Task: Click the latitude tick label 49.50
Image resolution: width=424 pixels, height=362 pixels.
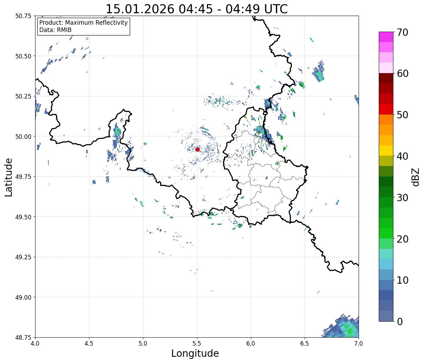Action: point(23,217)
